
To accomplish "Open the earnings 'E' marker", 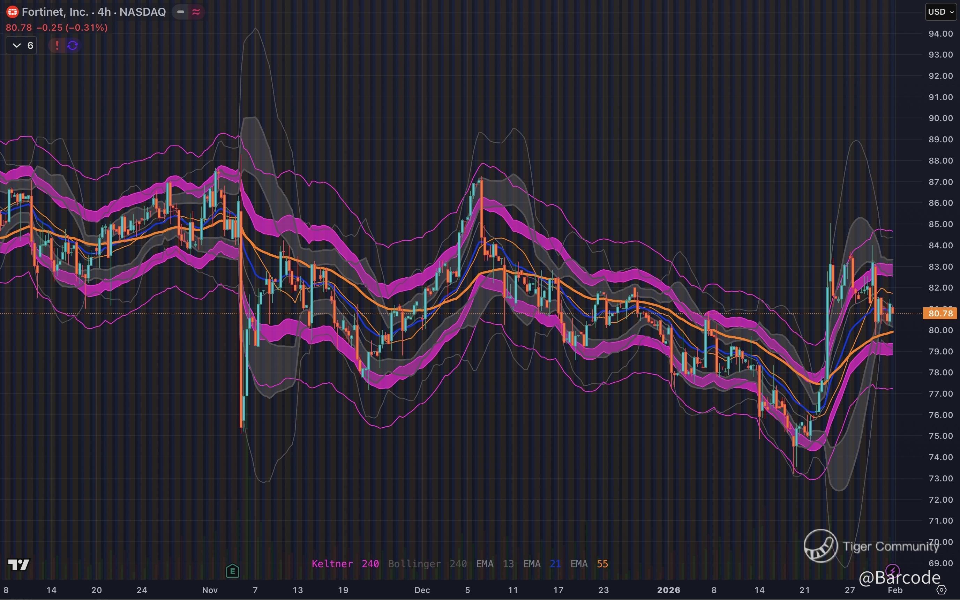I will 232,571.
